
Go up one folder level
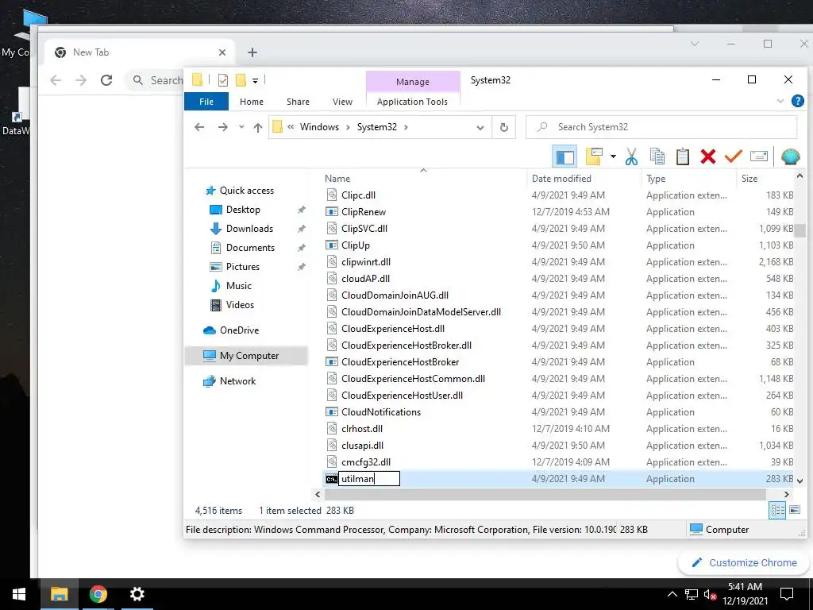[258, 128]
